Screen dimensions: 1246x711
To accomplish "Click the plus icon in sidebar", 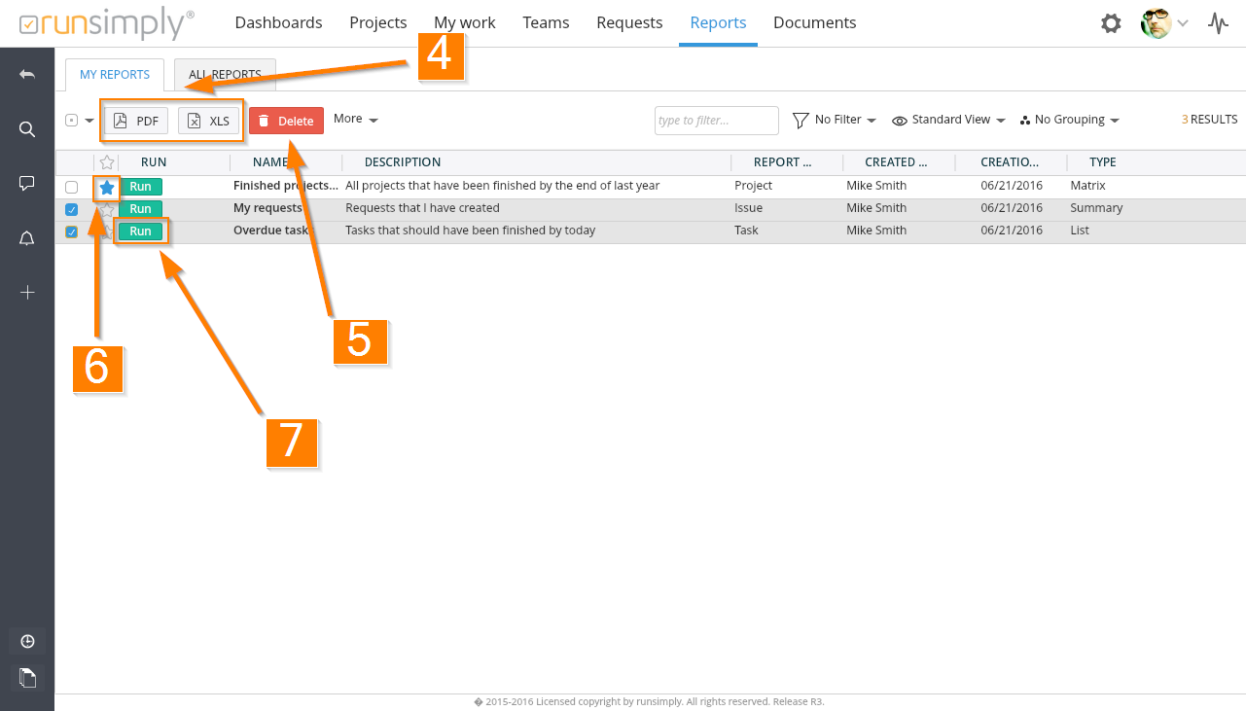I will (27, 292).
